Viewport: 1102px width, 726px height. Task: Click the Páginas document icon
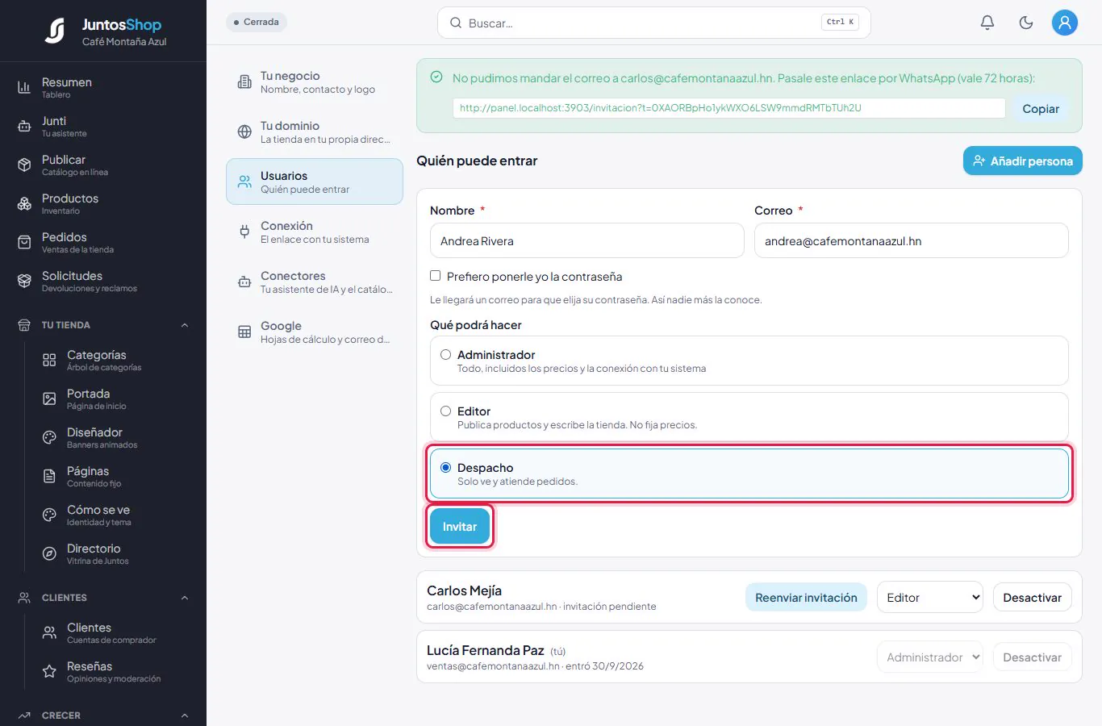49,476
